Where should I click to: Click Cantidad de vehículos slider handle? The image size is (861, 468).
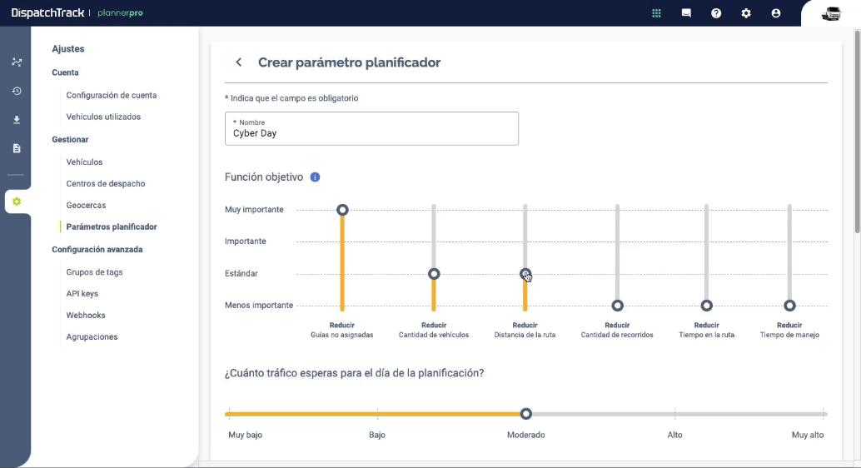[434, 273]
